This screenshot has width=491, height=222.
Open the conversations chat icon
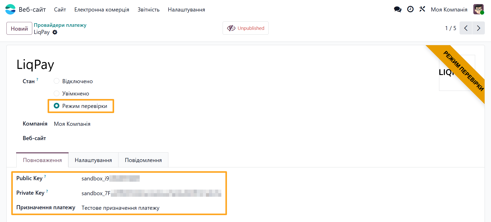(x=398, y=9)
